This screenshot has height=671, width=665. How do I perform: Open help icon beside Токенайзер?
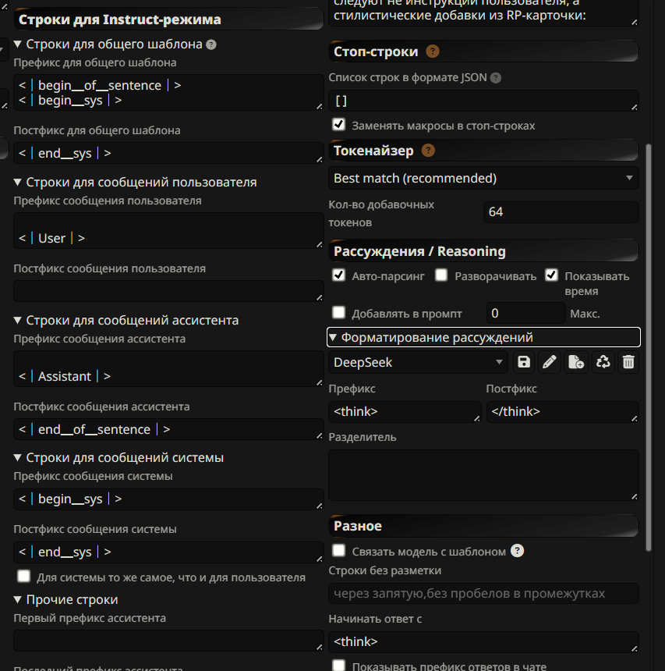(x=428, y=151)
